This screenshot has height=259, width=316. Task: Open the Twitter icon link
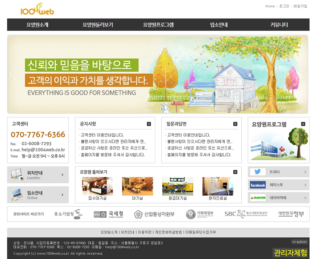coord(258,172)
